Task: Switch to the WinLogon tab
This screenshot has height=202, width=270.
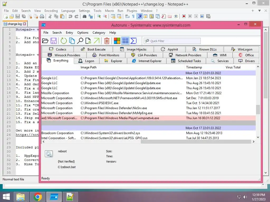Action: pyautogui.click(x=242, y=49)
